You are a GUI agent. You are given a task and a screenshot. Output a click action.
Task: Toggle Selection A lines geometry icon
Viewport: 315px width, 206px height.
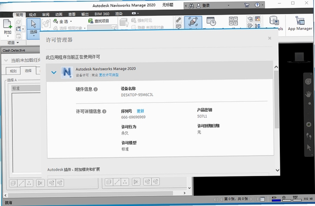pyautogui.click(x=22, y=183)
